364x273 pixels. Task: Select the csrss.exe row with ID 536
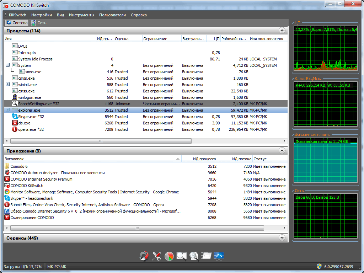(145, 78)
